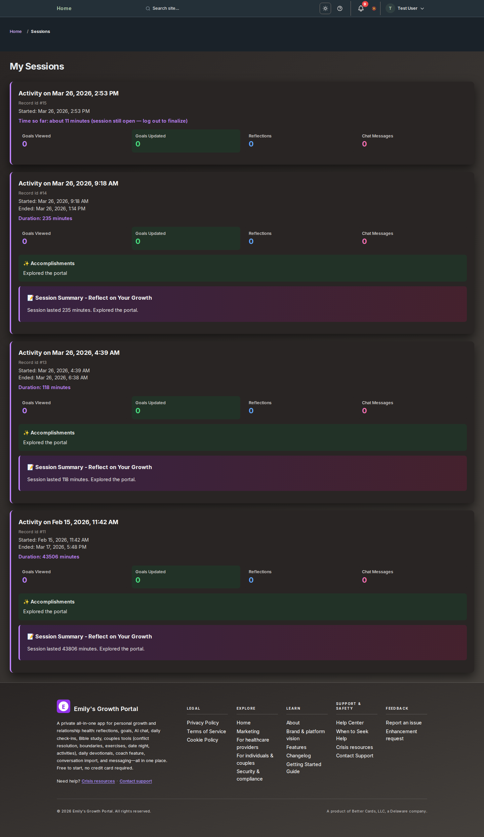Click the Emily's Growth Portal logo in footer
Screen dimensions: 484x837
(64, 706)
